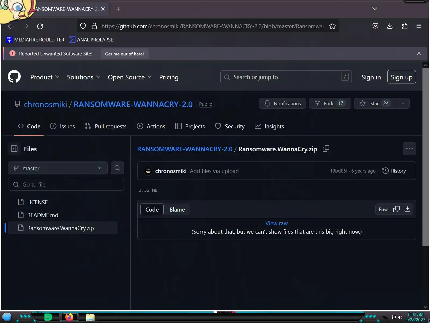
Task: Expand the Open Source menu
Action: pyautogui.click(x=130, y=77)
